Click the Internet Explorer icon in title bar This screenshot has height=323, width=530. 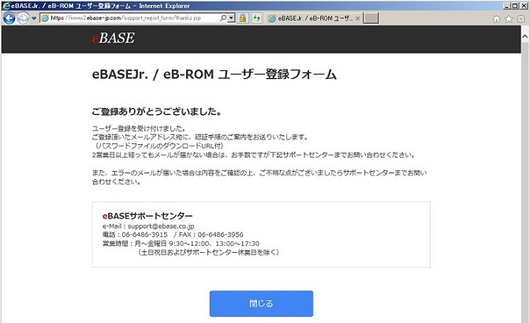coord(6,6)
